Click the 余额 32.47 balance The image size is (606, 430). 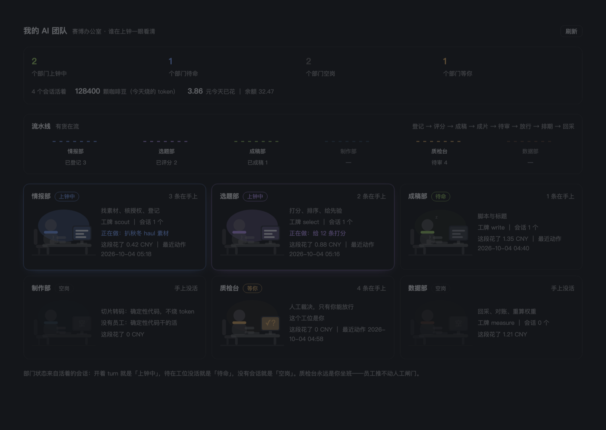(259, 92)
